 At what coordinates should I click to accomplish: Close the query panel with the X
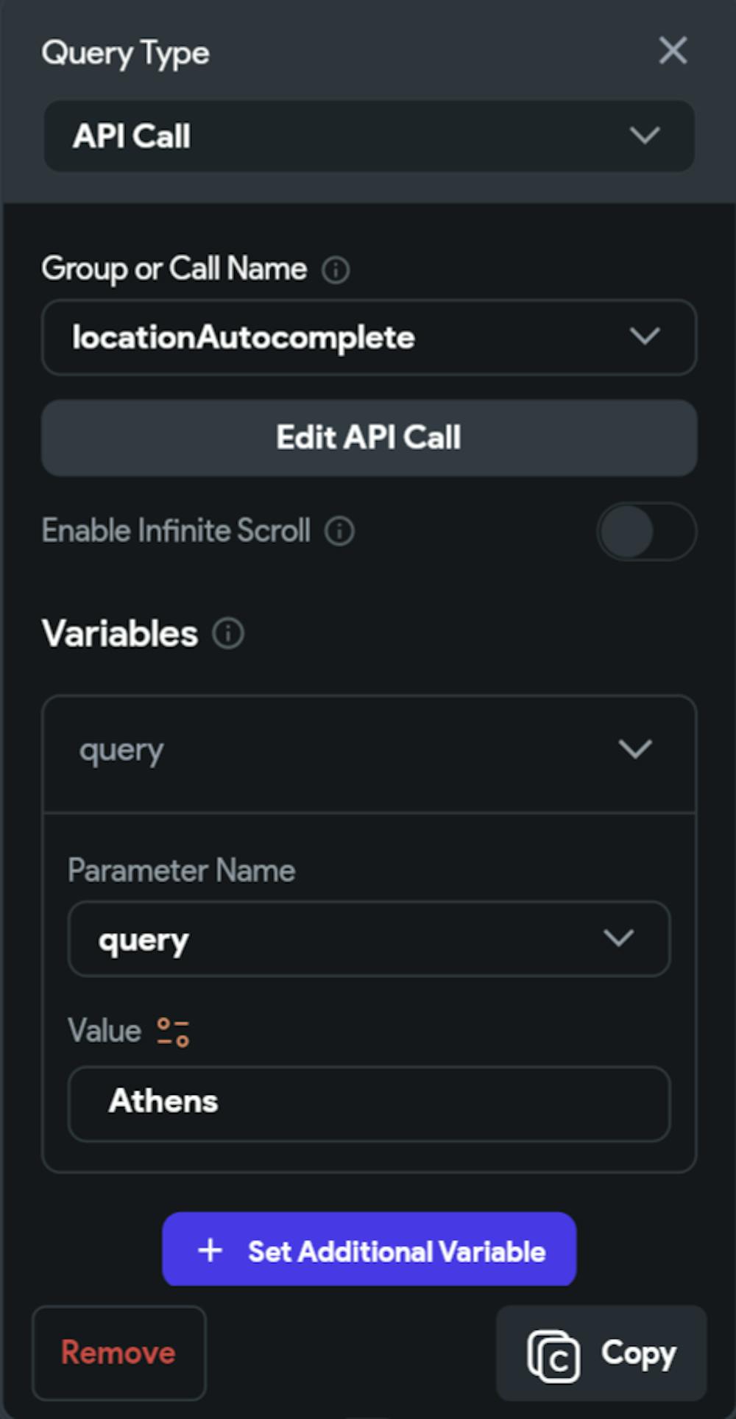pos(673,51)
